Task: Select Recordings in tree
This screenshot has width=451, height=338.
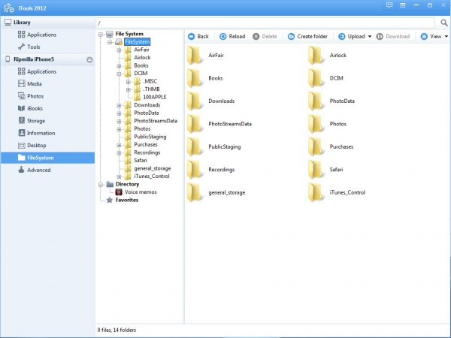Action: click(x=147, y=152)
